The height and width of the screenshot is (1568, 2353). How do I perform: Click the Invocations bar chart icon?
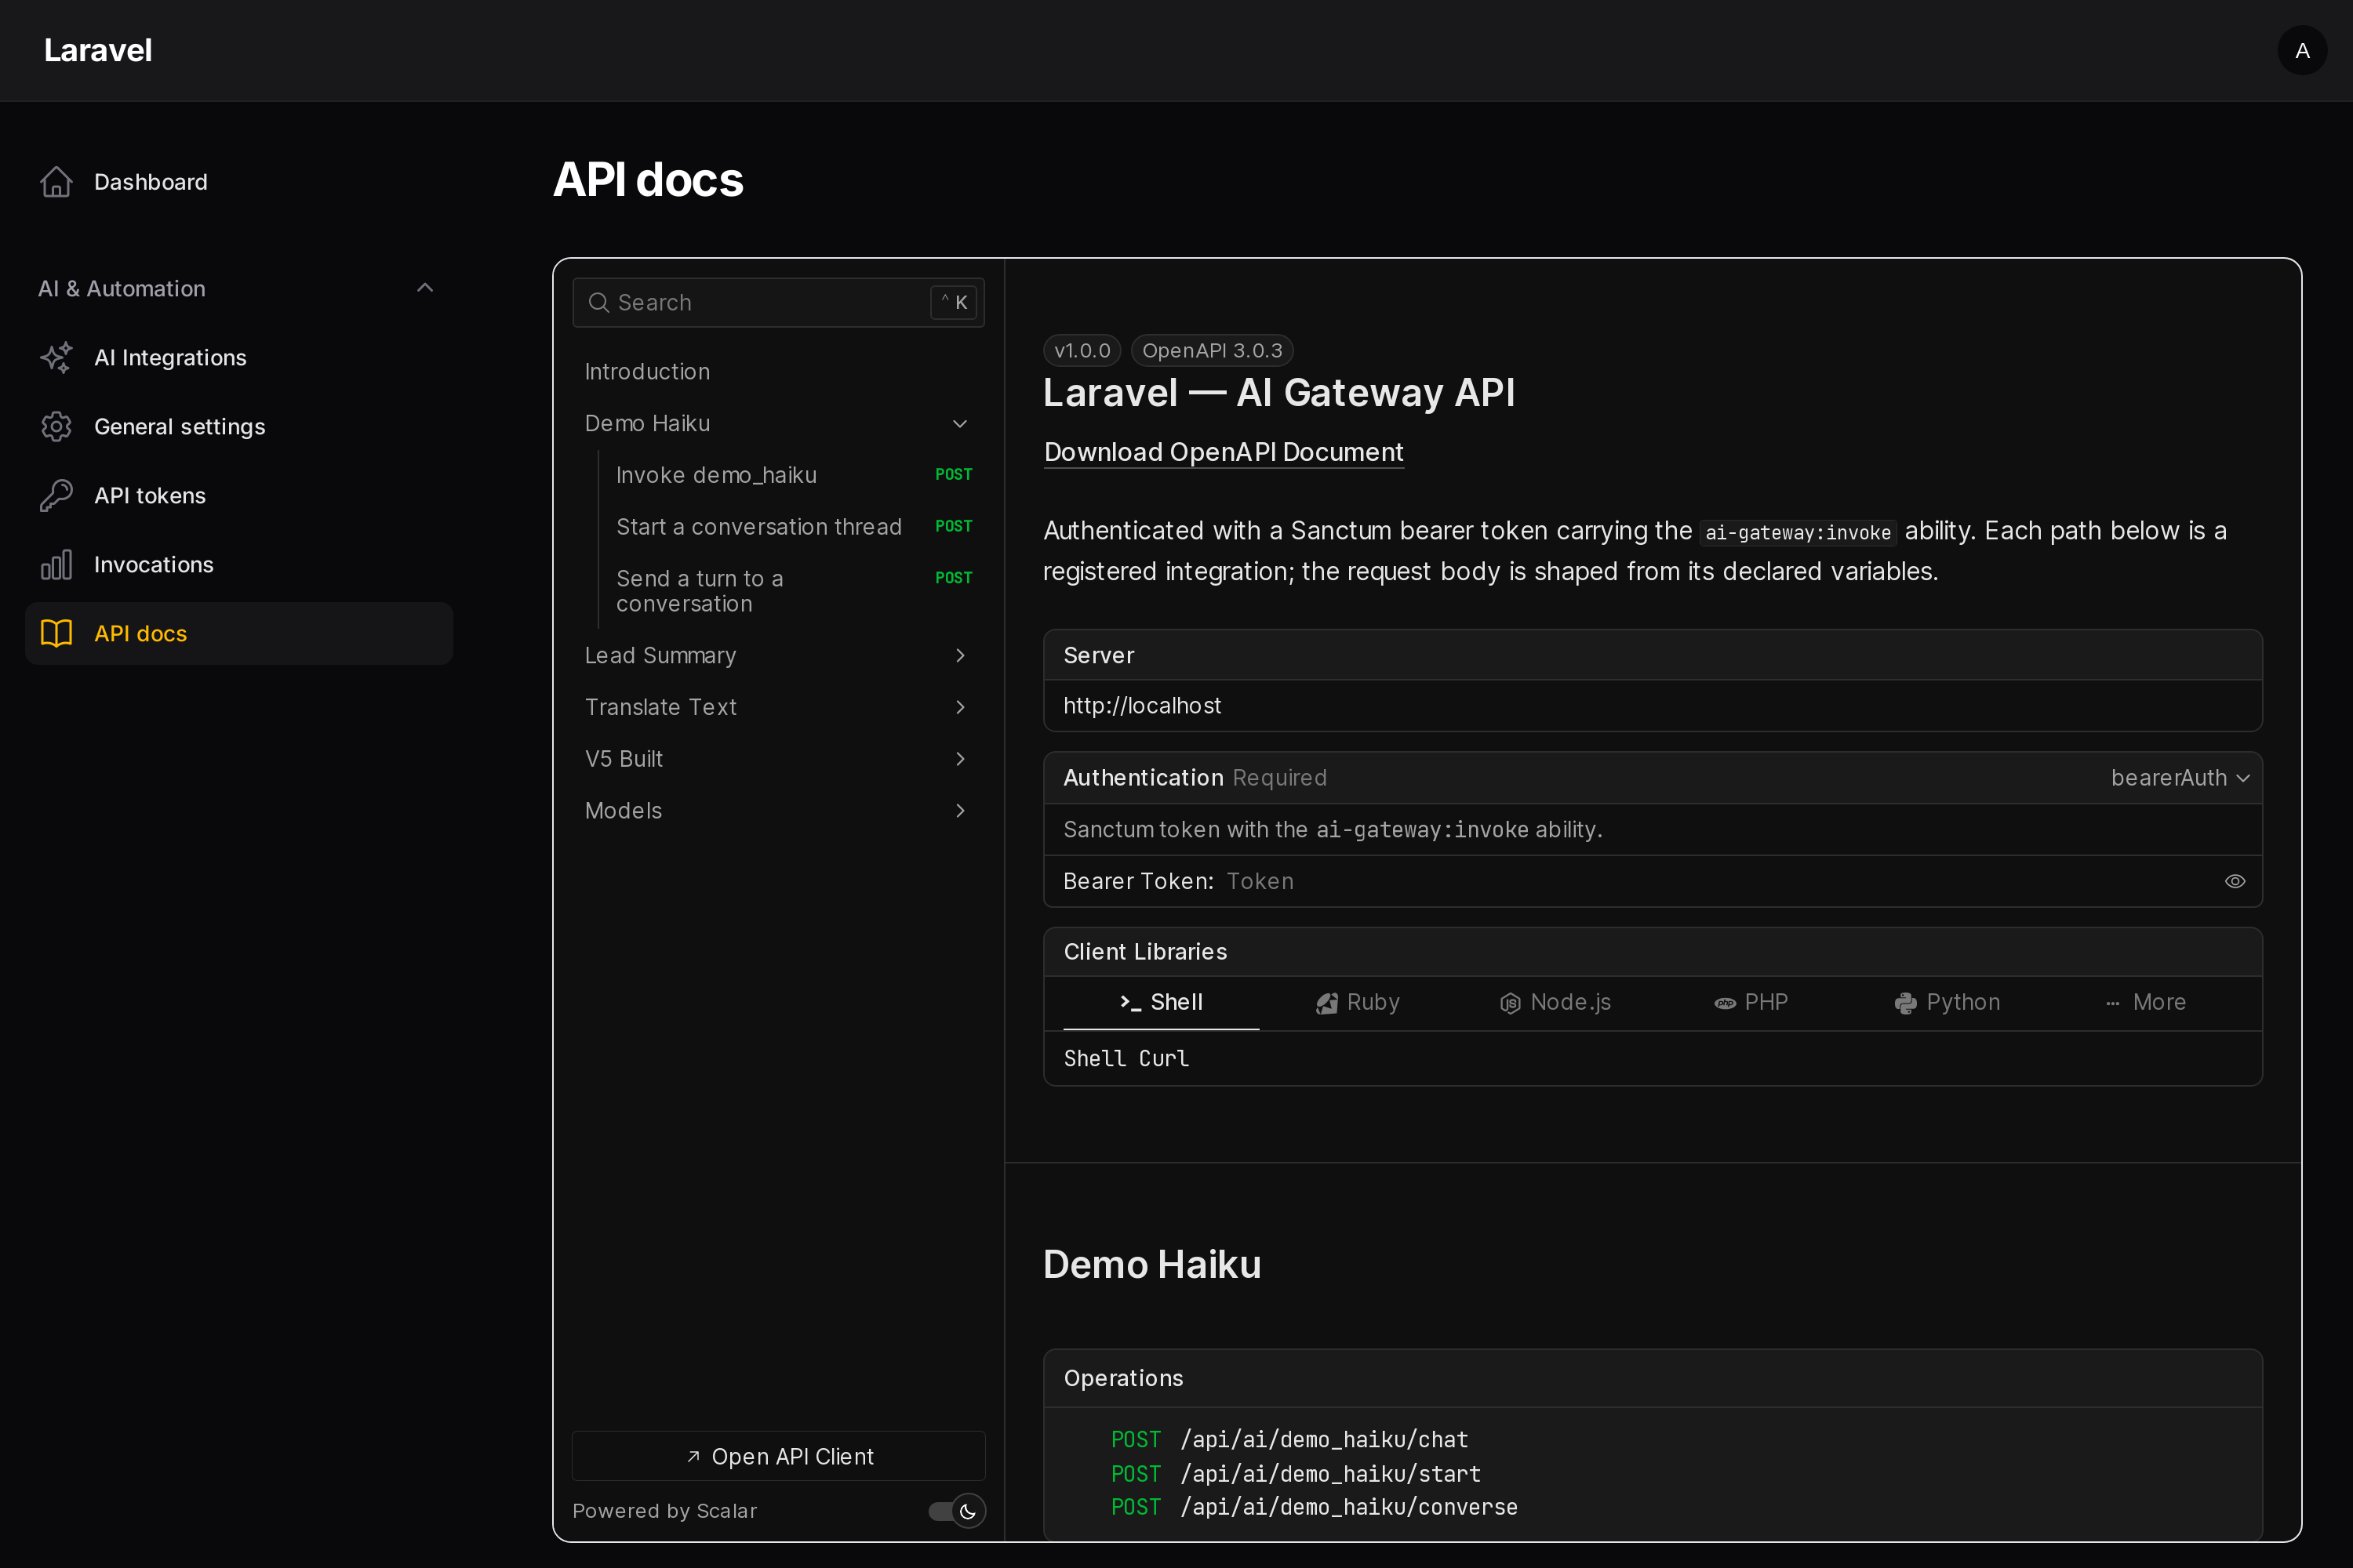(56, 564)
